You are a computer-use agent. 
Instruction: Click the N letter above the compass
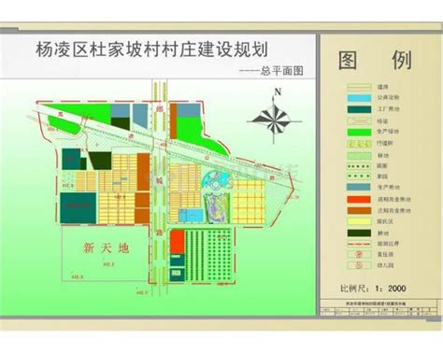[x=278, y=92]
